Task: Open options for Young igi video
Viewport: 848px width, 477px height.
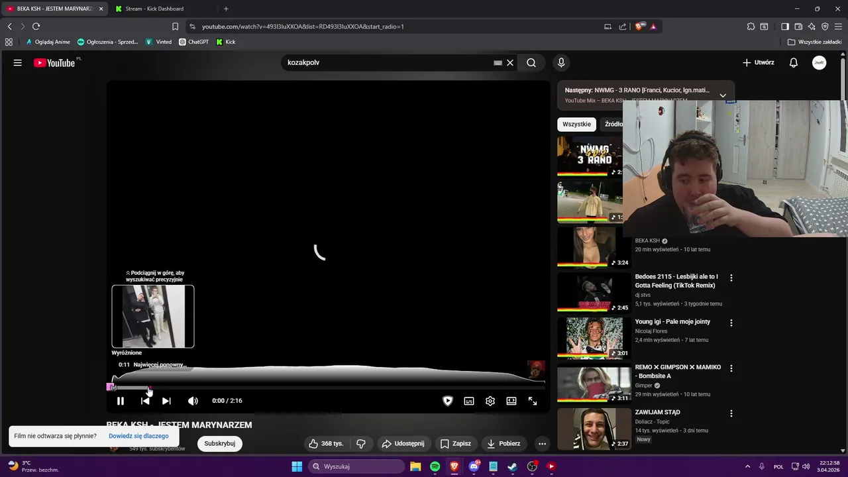Action: [x=731, y=323]
